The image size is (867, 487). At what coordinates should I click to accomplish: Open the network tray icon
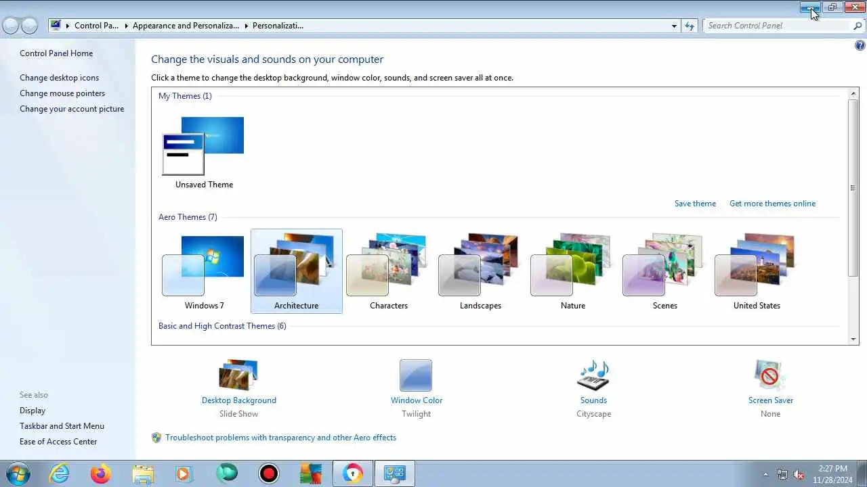pos(782,474)
